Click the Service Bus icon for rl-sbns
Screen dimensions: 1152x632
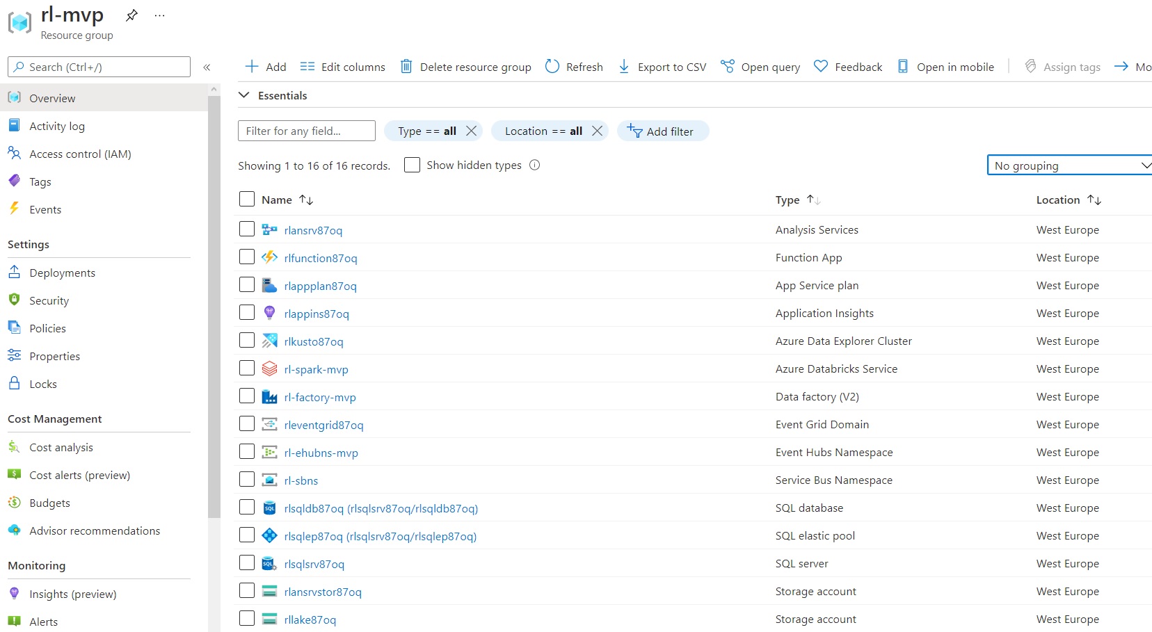pyautogui.click(x=269, y=480)
